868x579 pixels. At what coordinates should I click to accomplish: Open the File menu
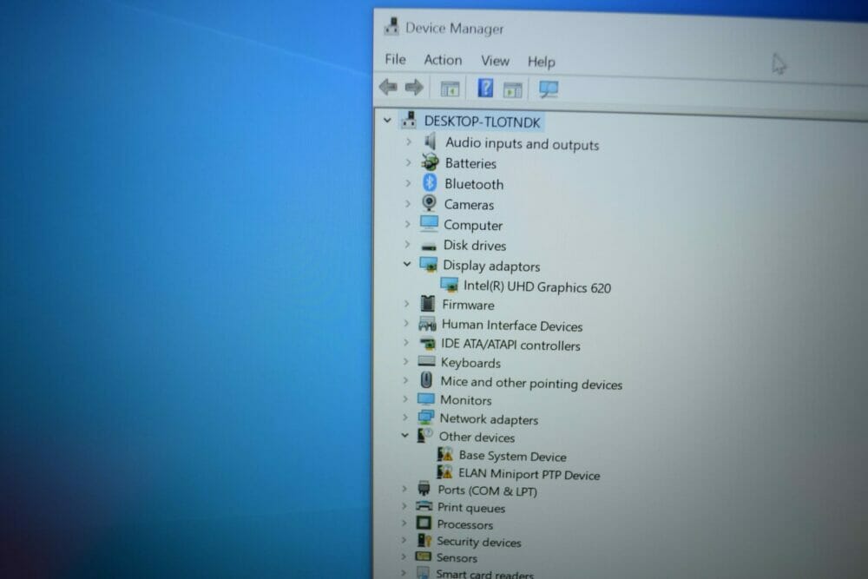click(x=395, y=59)
